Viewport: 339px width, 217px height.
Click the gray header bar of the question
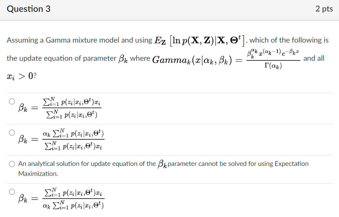tap(169, 9)
